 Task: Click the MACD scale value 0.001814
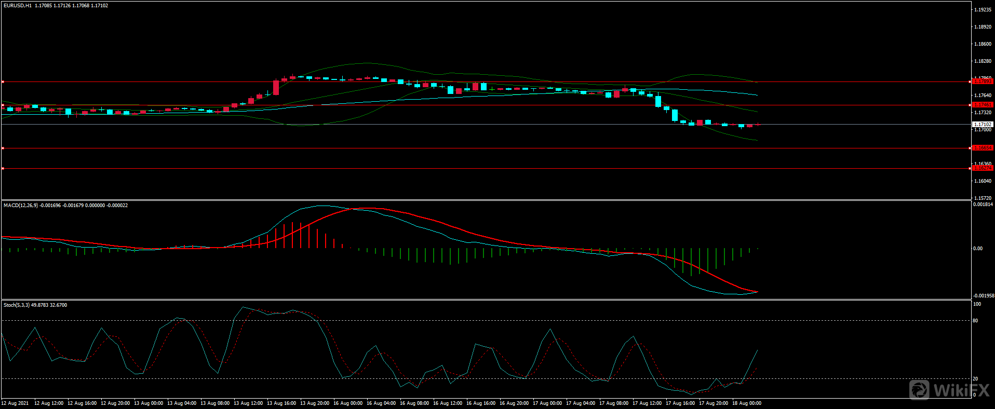point(983,204)
